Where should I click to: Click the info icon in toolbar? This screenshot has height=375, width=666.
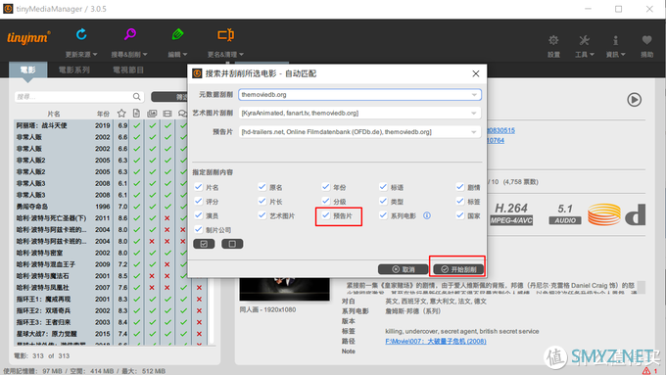point(615,40)
